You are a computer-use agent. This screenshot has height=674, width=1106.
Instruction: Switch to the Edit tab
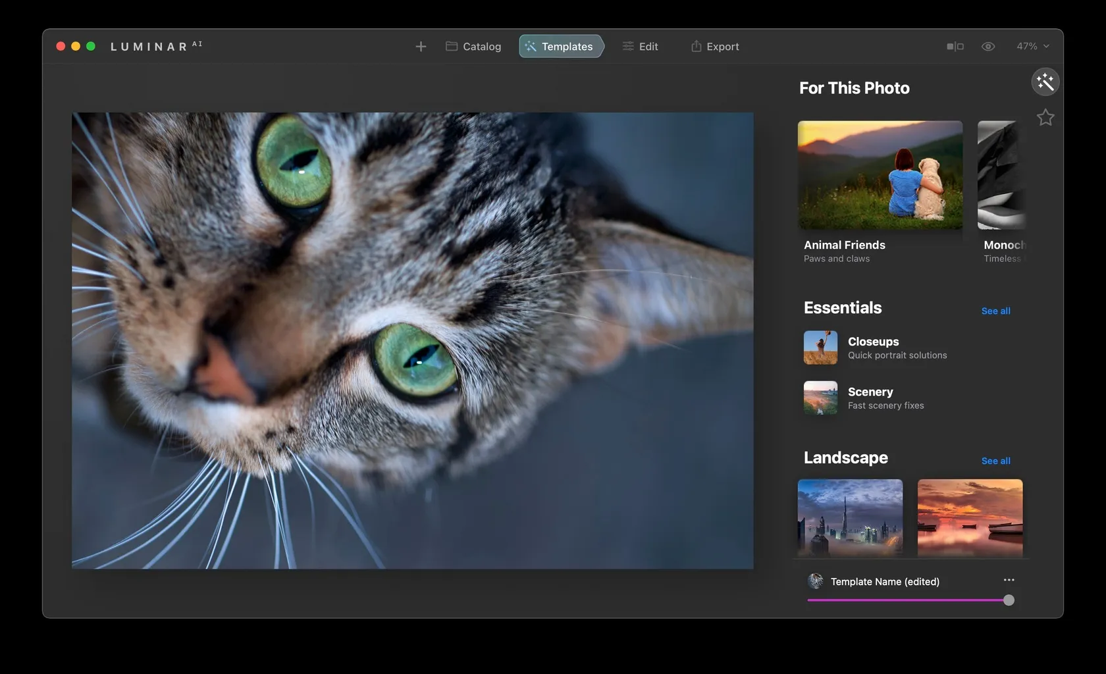[640, 47]
